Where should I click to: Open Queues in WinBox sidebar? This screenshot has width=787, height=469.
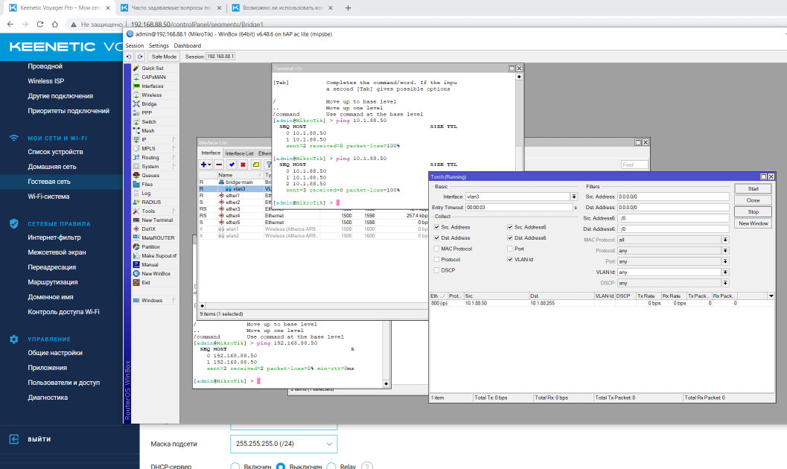[150, 176]
